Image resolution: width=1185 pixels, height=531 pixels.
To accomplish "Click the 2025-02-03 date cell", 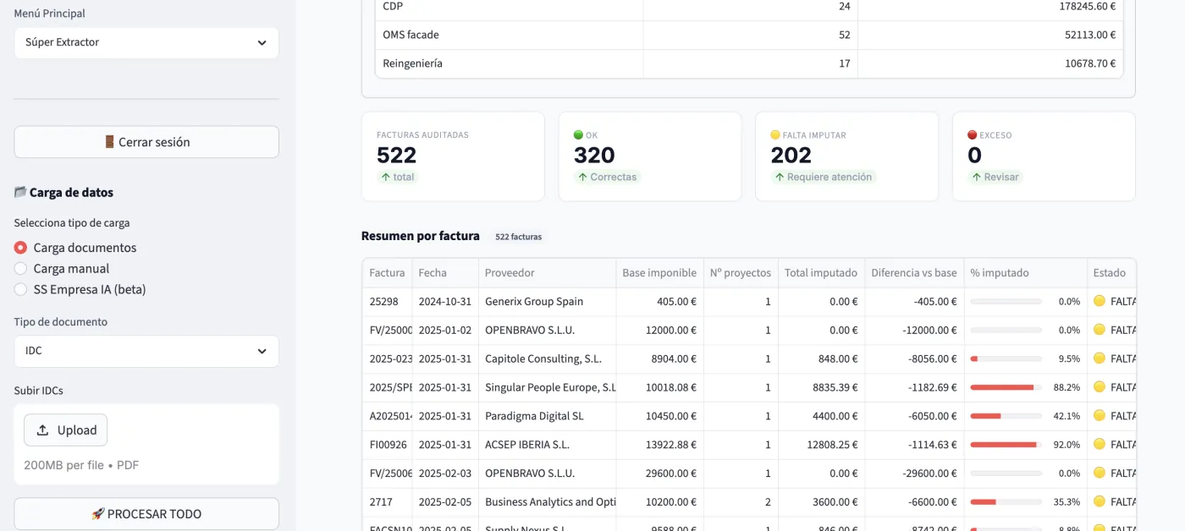I will tap(444, 474).
